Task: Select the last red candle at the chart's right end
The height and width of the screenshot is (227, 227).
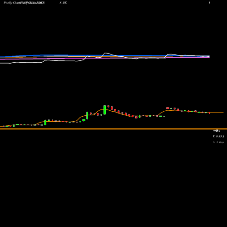Action: pyautogui.click(x=210, y=113)
